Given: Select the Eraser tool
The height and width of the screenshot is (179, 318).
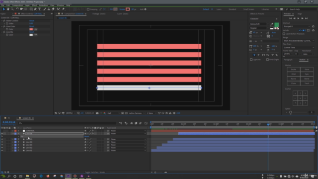Looking at the screenshot, I should click(53, 9).
